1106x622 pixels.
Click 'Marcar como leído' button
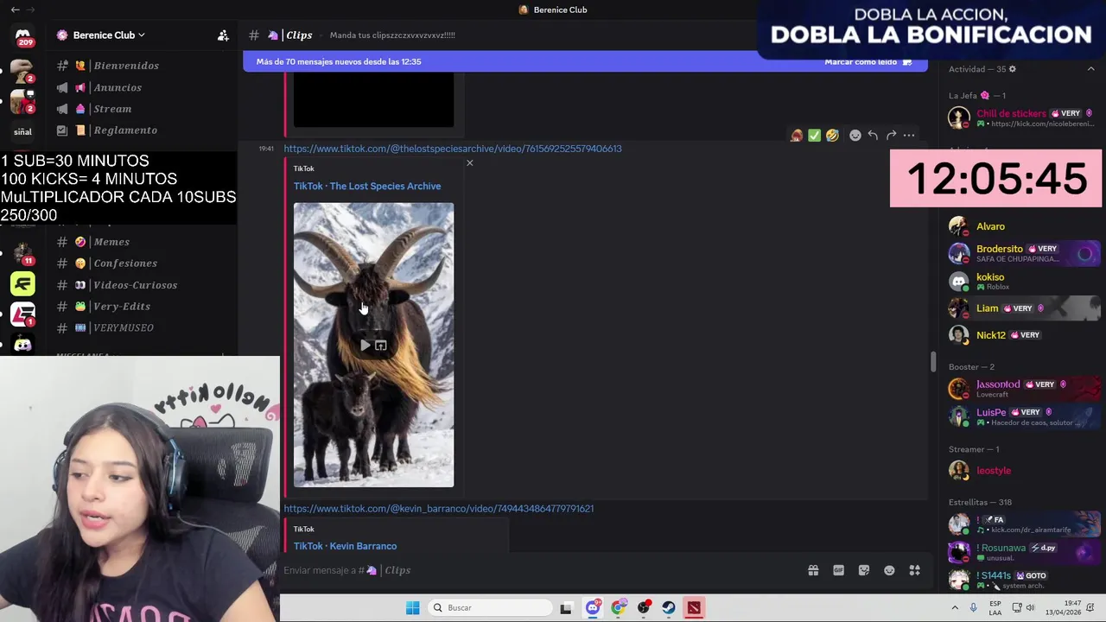[x=868, y=62]
